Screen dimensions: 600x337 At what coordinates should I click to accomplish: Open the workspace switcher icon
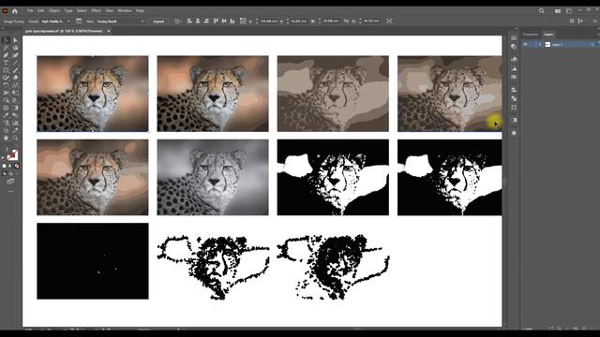tap(569, 11)
